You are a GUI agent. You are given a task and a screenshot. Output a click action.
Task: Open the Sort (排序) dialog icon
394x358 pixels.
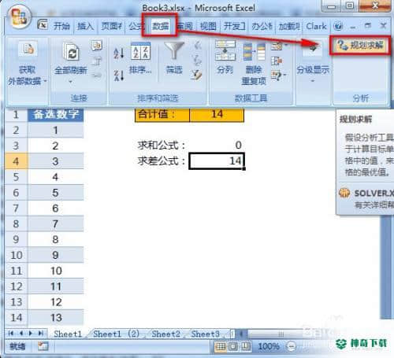pos(140,51)
